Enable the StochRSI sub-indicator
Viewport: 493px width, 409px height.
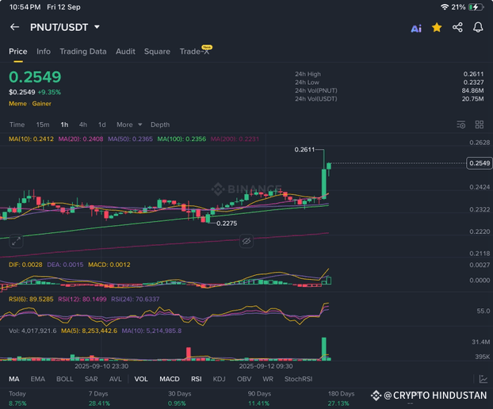[298, 379]
